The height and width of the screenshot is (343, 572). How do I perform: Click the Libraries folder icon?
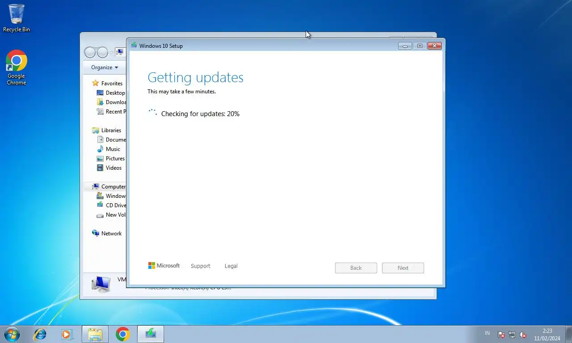pos(96,130)
